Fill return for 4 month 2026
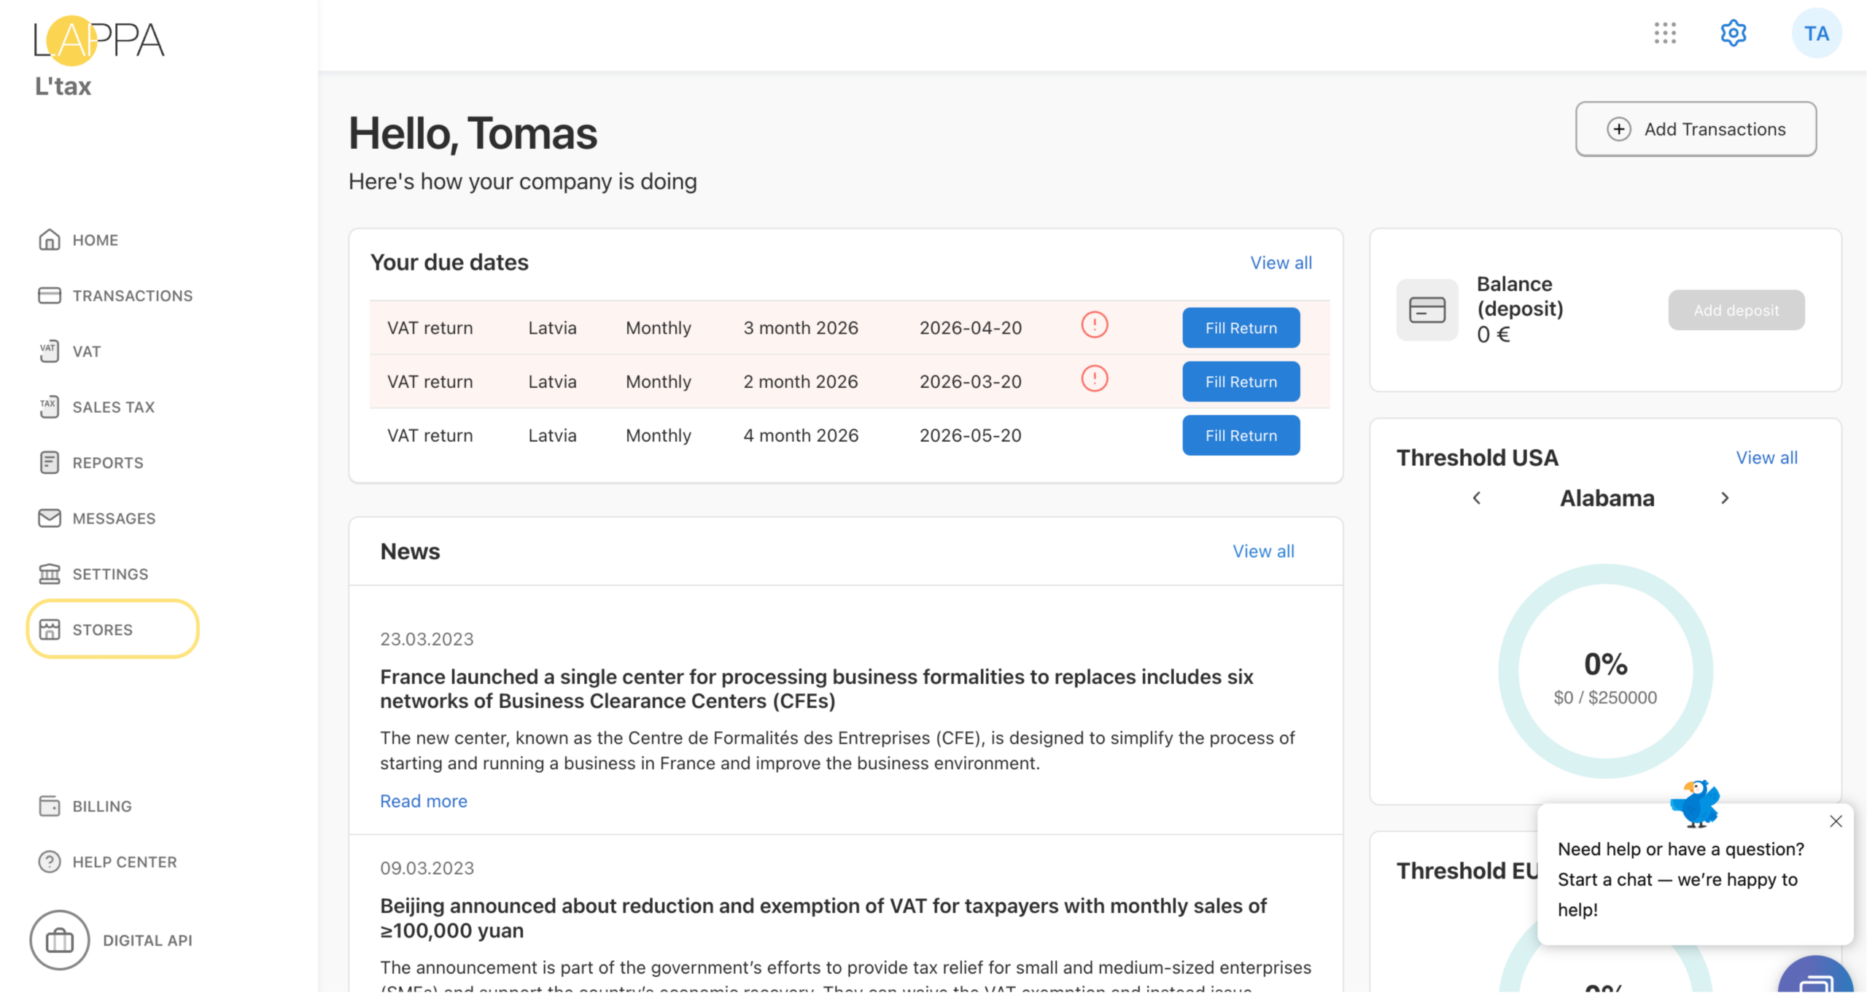1867x993 pixels. (x=1241, y=436)
